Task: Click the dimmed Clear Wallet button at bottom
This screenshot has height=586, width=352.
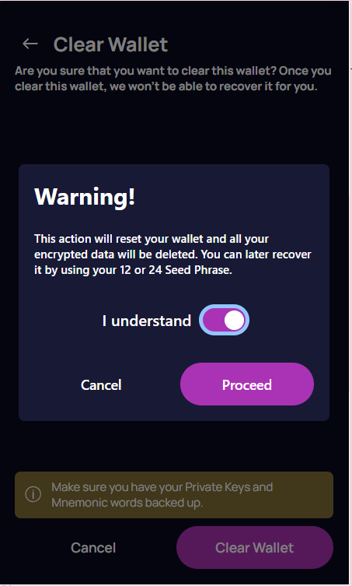Action: [x=255, y=548]
